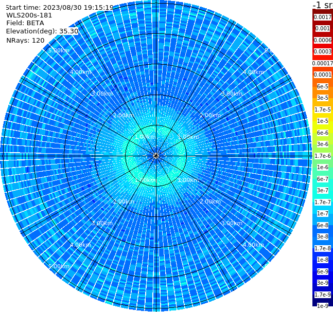Click the lower-right 3.00km range ring label
Image resolution: width=333 pixels, height=312 pixels.
pyautogui.click(x=232, y=223)
